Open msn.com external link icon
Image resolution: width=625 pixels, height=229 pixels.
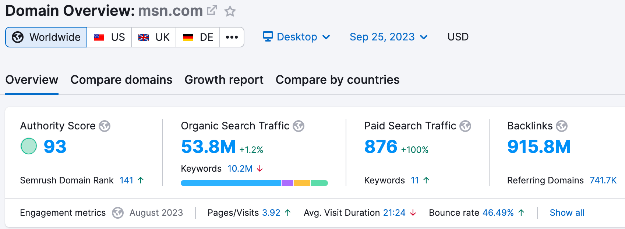click(x=212, y=10)
